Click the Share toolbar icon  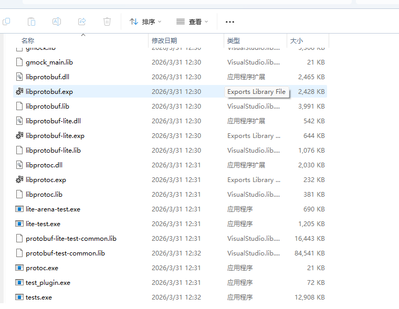pyautogui.click(x=82, y=22)
